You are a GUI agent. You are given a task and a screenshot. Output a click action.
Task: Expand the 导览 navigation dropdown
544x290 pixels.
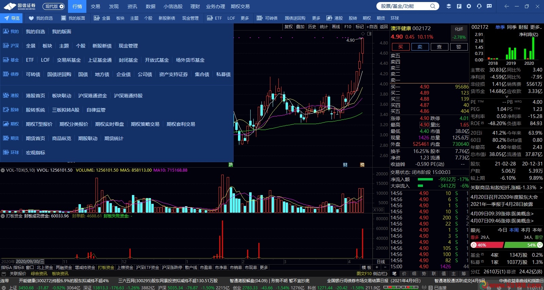[12, 18]
